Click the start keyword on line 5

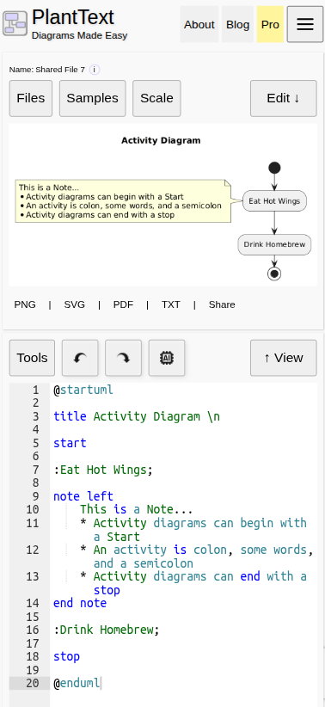(70, 443)
